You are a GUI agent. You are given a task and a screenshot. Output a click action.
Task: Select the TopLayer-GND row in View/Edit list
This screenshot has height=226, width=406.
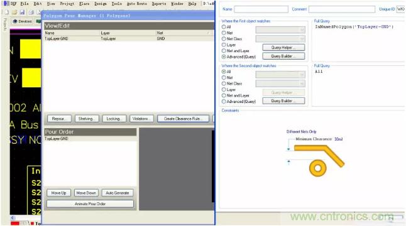point(128,38)
